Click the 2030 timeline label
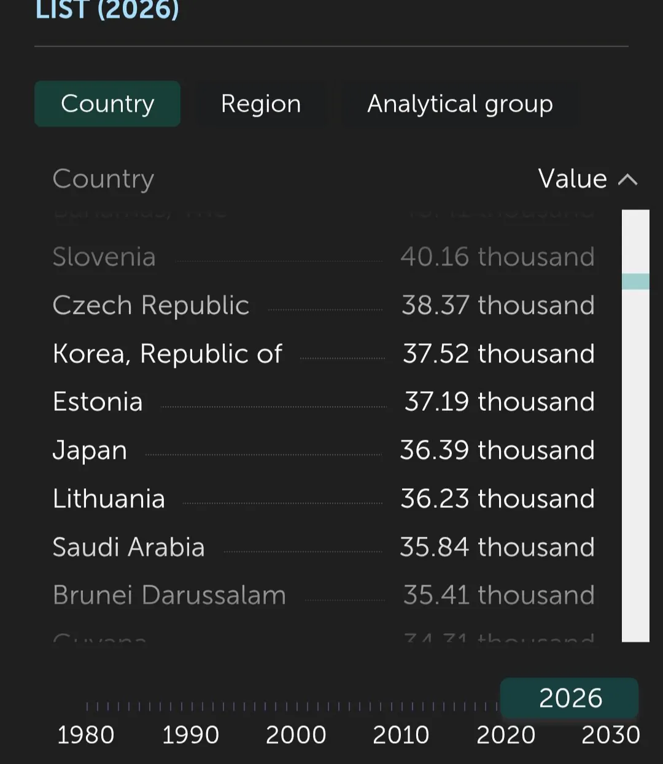Viewport: 663px width, 764px height. pyautogui.click(x=610, y=735)
